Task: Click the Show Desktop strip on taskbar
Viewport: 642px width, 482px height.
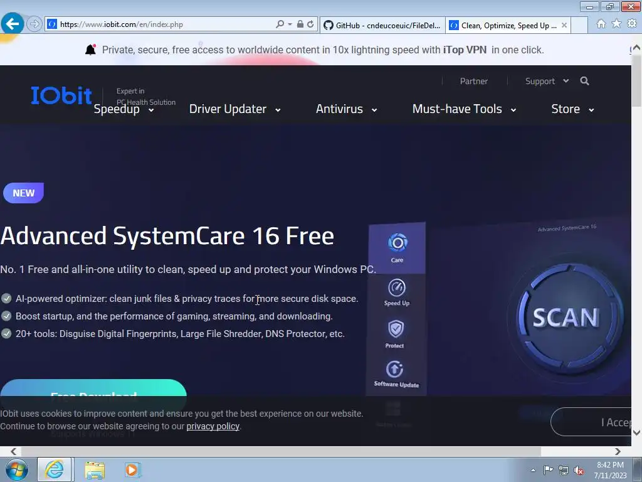Action: point(638,469)
